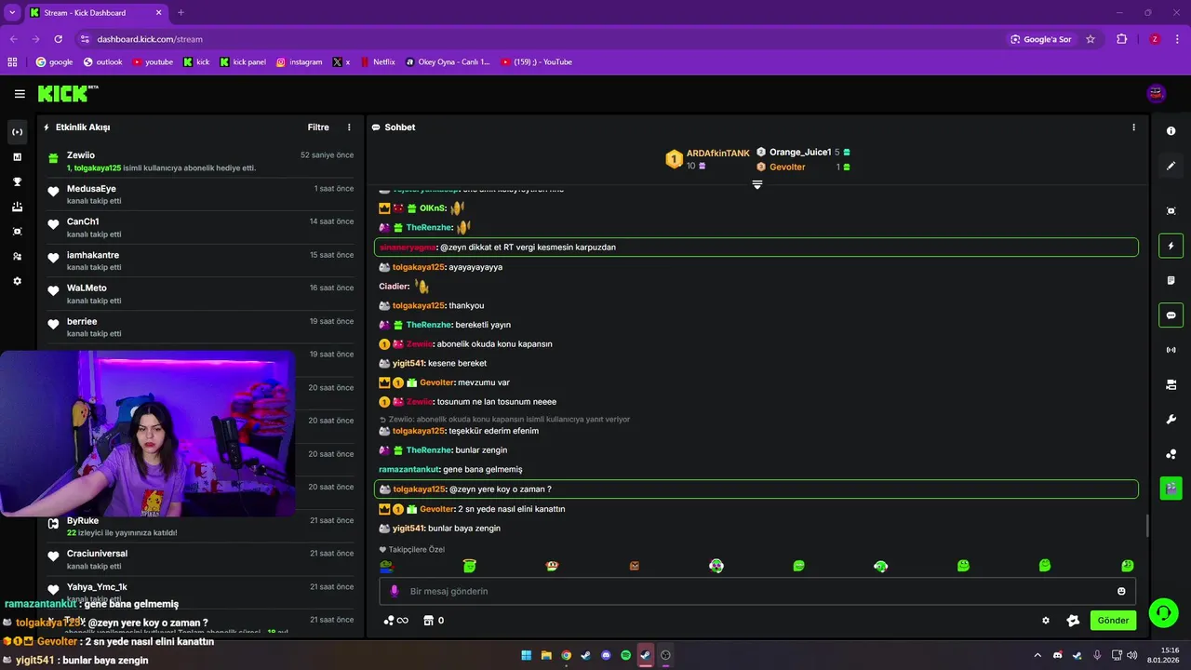1191x670 pixels.
Task: Toggle the channel points icon on right rail
Action: 1171,454
